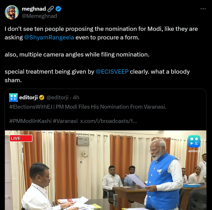Open the live broadcast video thumbnail

coord(105,170)
